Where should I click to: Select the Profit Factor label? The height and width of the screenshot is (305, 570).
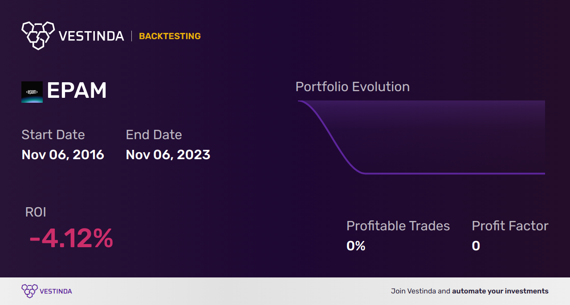tap(510, 226)
